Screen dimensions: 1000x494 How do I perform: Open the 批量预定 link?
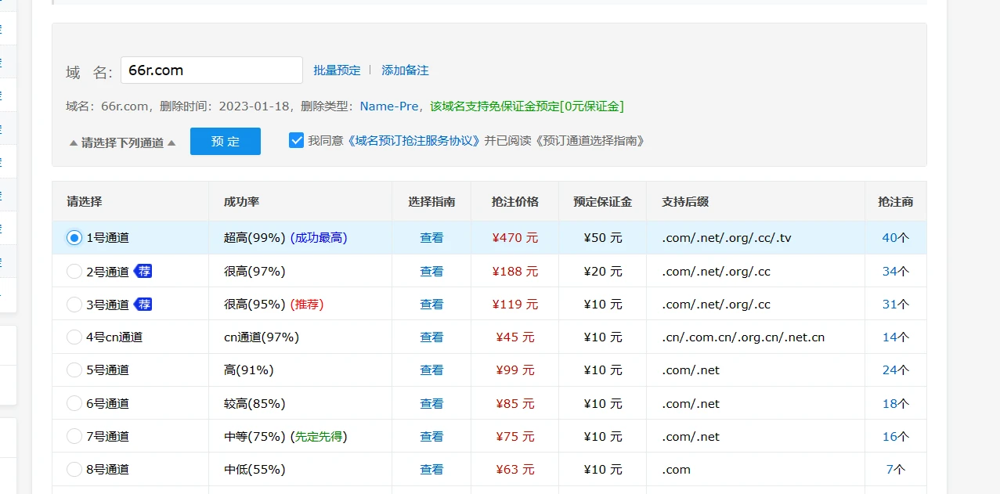337,70
